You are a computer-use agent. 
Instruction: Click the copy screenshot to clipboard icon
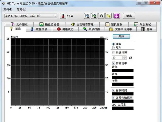point(94,16)
